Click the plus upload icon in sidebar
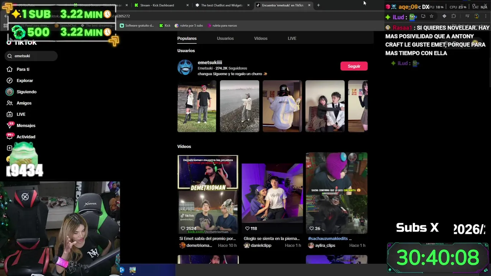This screenshot has width=491, height=276. click(x=10, y=148)
